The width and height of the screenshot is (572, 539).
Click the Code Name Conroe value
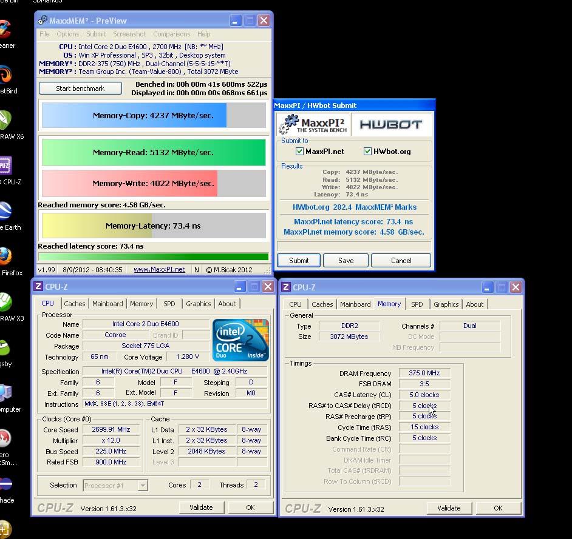coord(115,335)
